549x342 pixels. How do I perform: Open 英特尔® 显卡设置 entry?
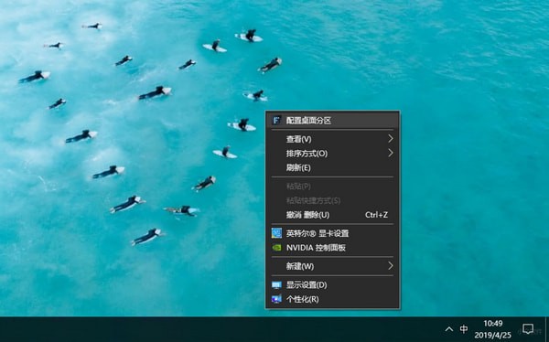click(332, 233)
